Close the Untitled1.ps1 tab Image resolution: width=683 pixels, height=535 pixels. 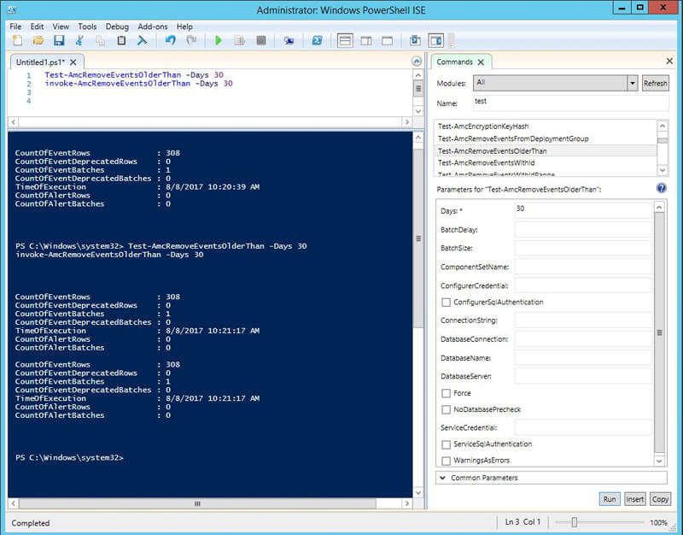coord(73,62)
